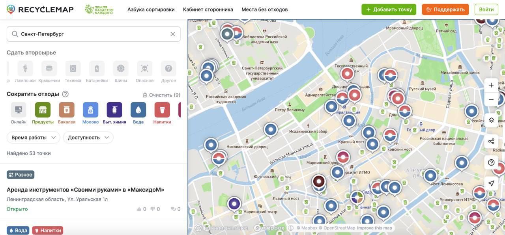Select the Лампочки waste category icon
Image resolution: width=505 pixels, height=235 pixels.
tap(25, 69)
